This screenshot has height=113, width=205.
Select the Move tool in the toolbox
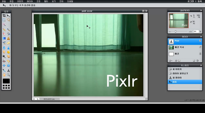(8, 16)
